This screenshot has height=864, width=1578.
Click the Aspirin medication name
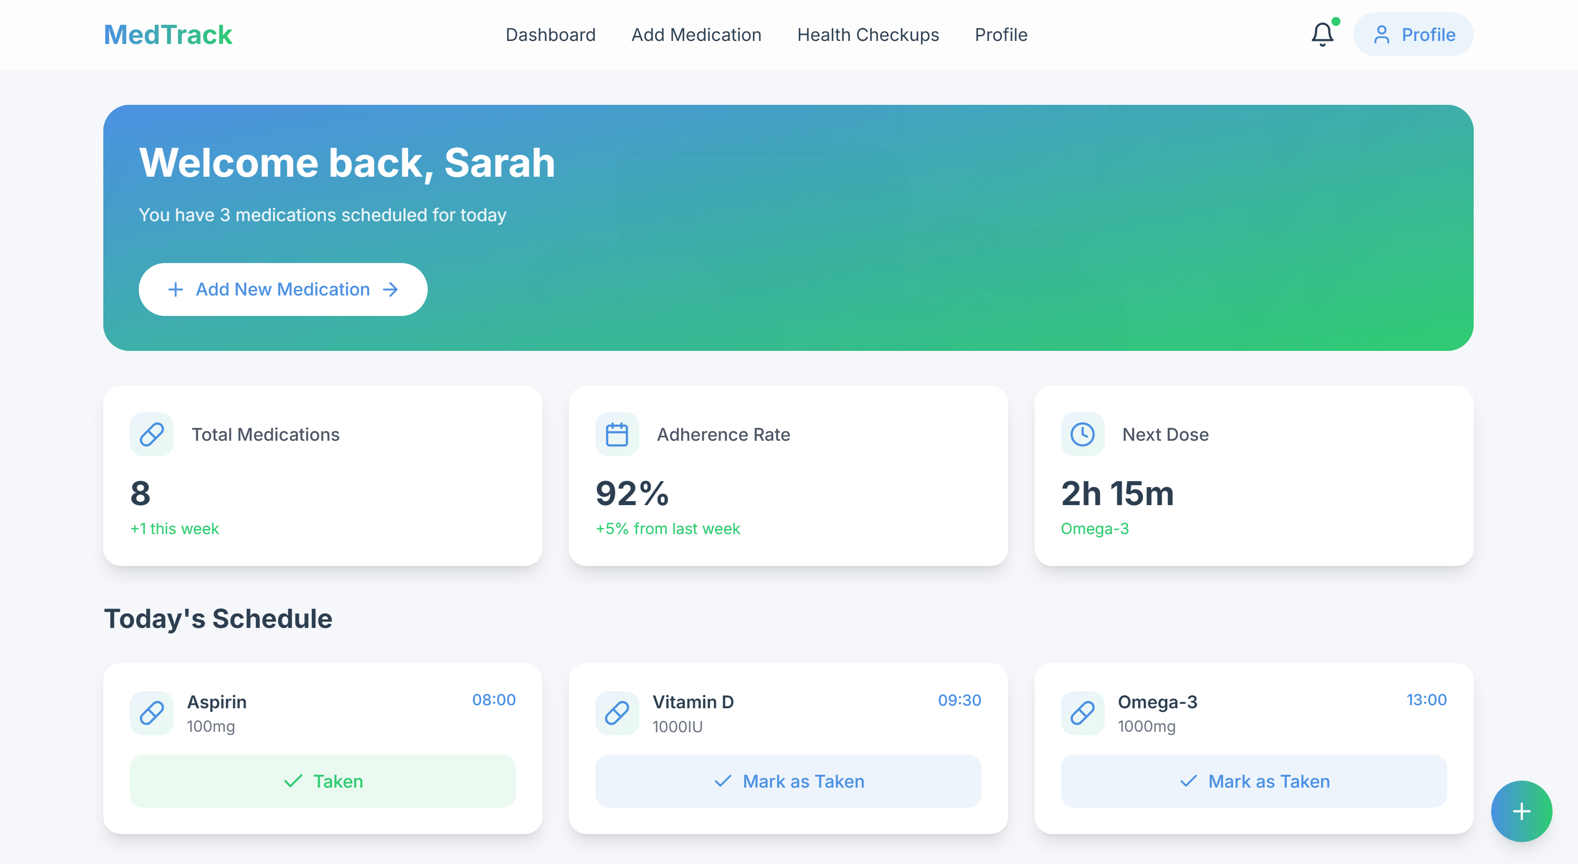pos(217,702)
